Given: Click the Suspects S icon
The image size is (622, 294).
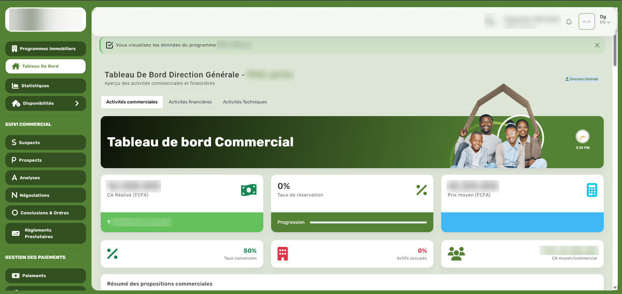Looking at the screenshot, I should point(14,142).
